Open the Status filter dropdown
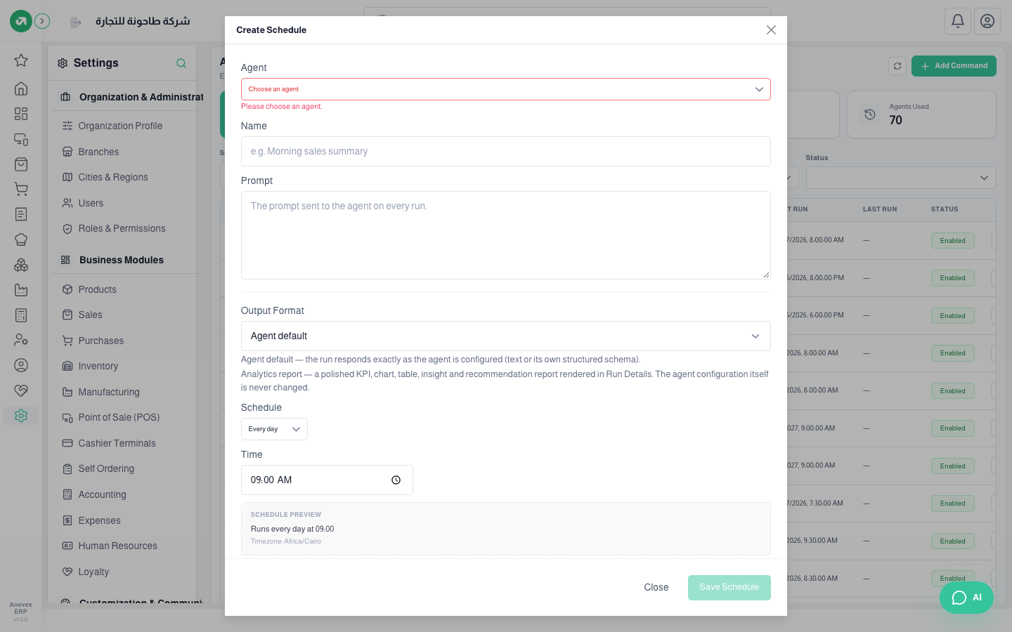This screenshot has height=632, width=1012. tap(901, 178)
